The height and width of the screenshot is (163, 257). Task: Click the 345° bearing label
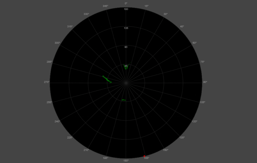click(105, 6)
